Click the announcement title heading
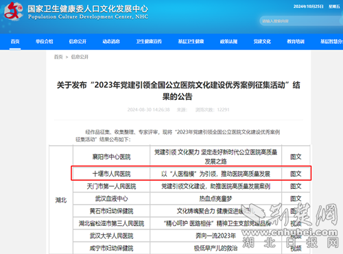 [x=178, y=90]
